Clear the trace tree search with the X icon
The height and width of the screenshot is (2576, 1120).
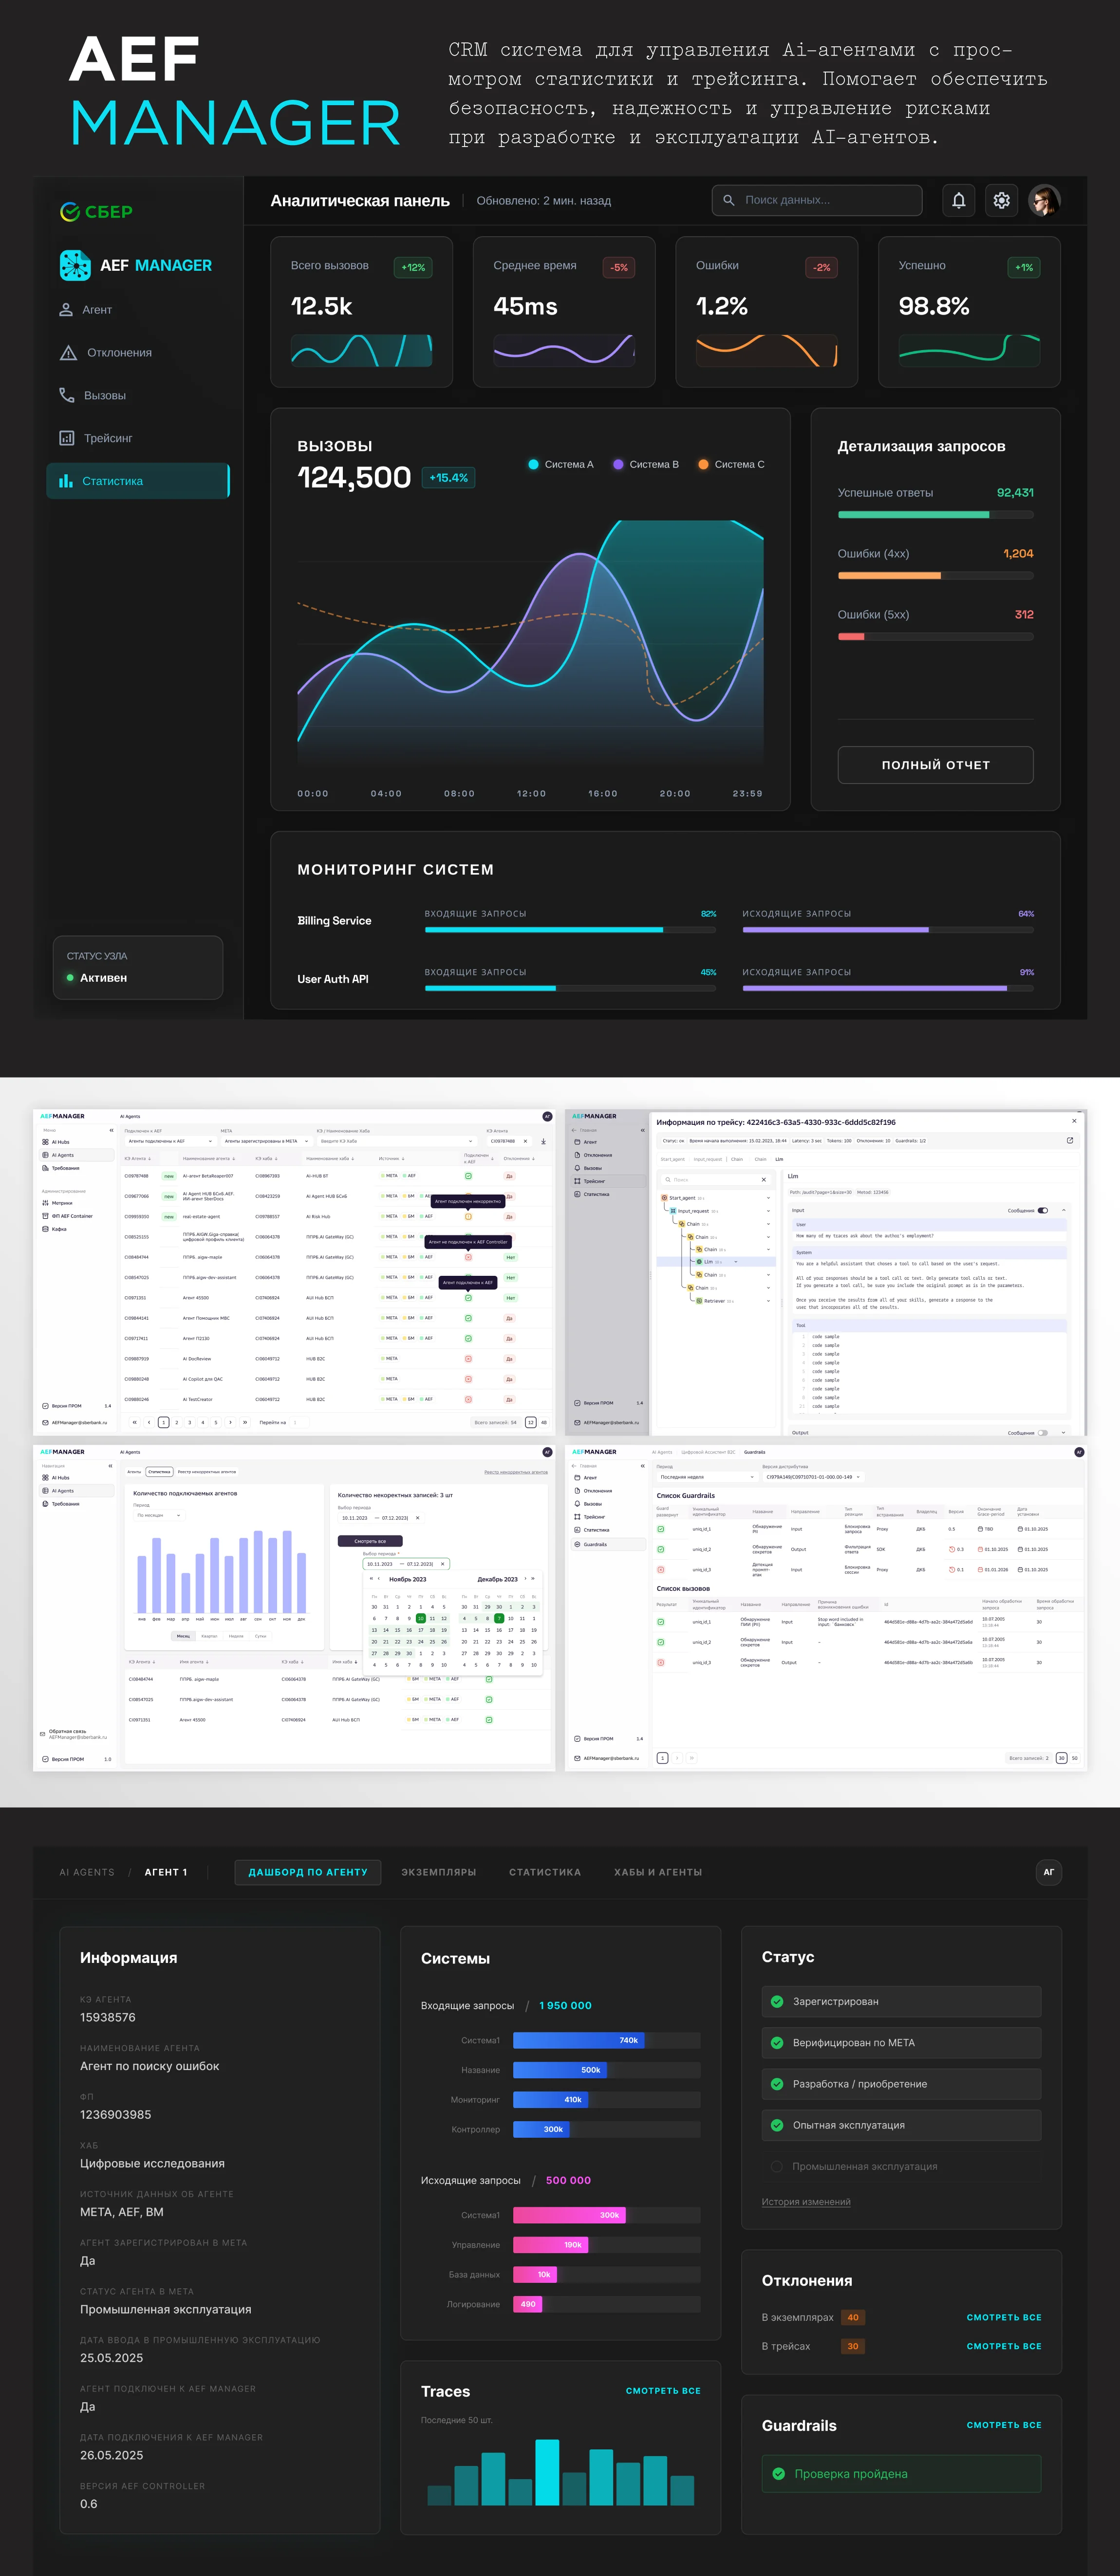pyautogui.click(x=764, y=1180)
